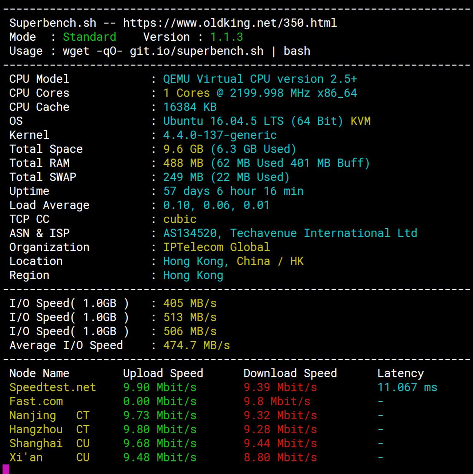Viewport: 473px width, 474px height.
Task: Click the Download Speed column header
Action: [290, 373]
